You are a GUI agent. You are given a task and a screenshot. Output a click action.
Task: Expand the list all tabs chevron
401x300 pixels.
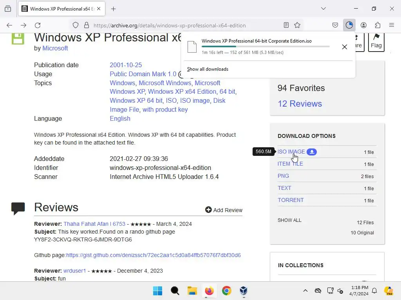pos(323,9)
